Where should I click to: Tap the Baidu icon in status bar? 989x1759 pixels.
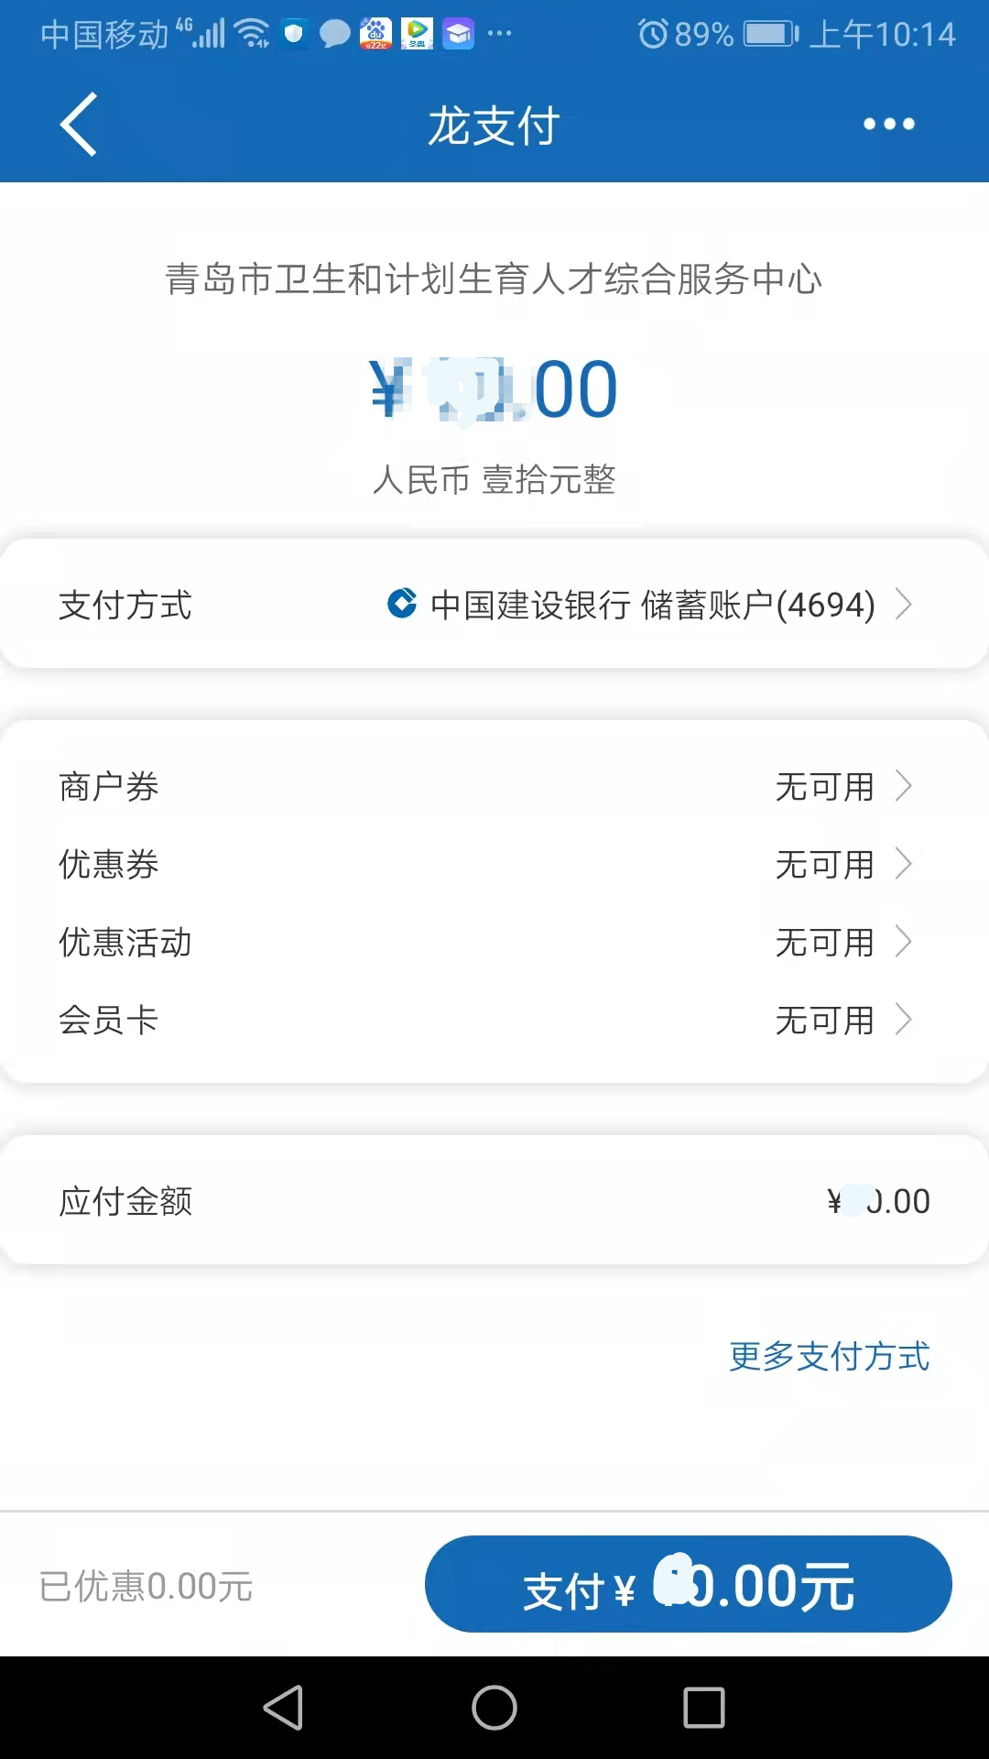tap(375, 34)
